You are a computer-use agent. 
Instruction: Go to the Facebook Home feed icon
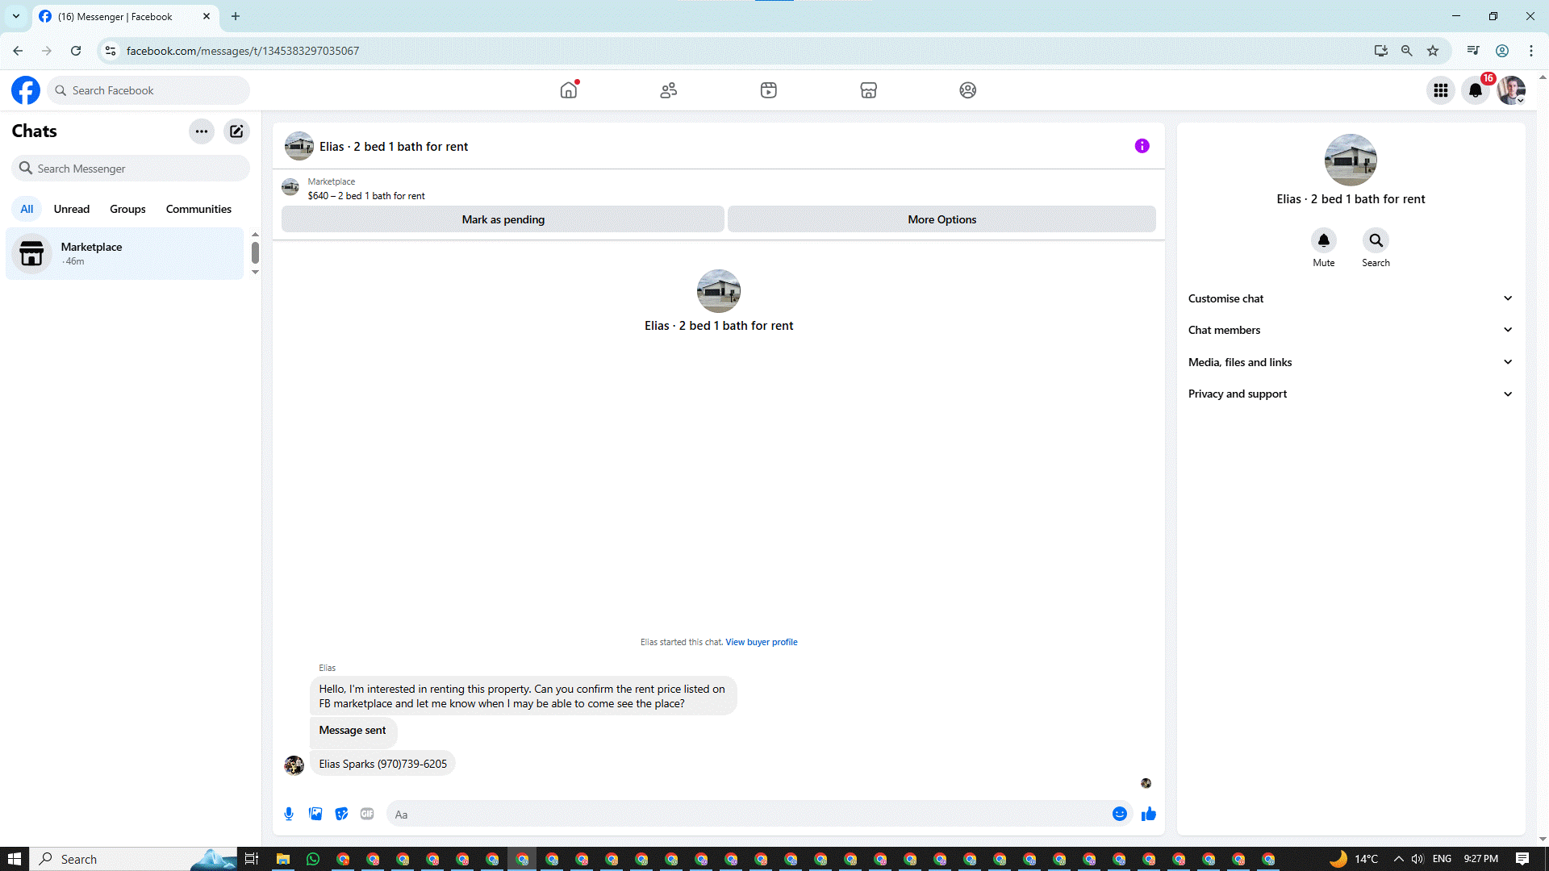569,90
